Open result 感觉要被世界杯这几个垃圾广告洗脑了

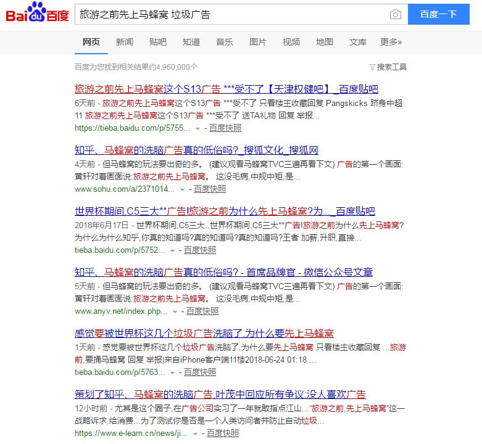click(204, 333)
